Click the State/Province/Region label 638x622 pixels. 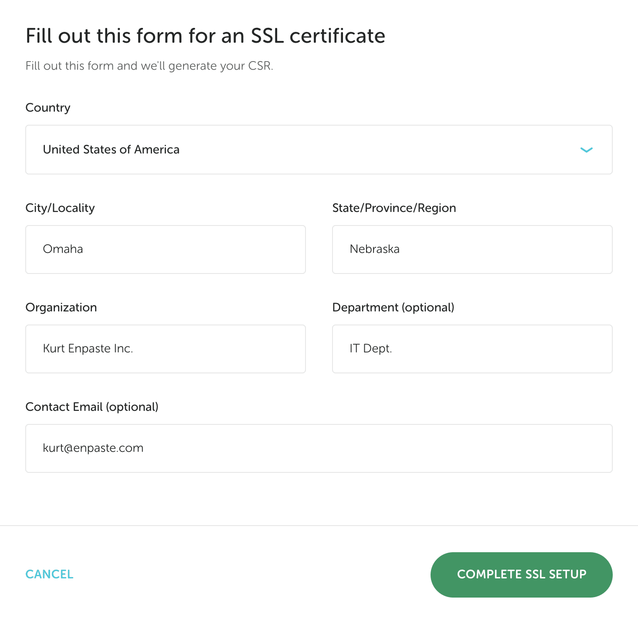point(394,208)
